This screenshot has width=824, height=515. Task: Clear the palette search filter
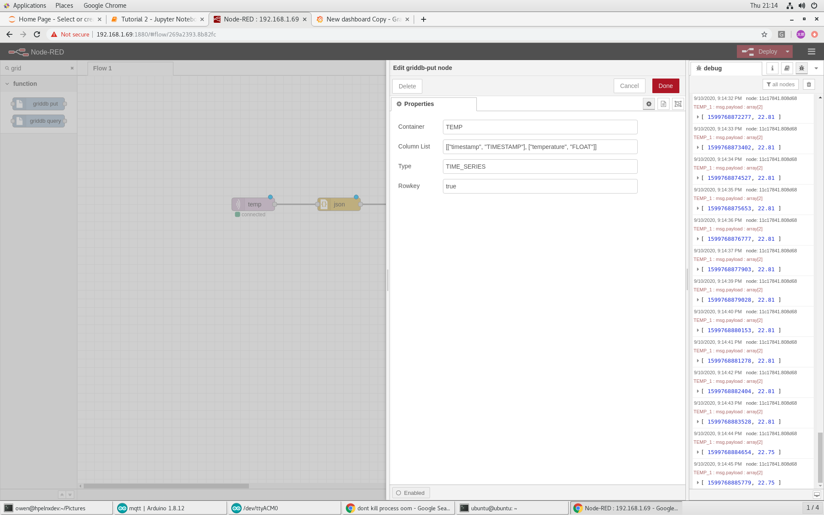pyautogui.click(x=72, y=68)
